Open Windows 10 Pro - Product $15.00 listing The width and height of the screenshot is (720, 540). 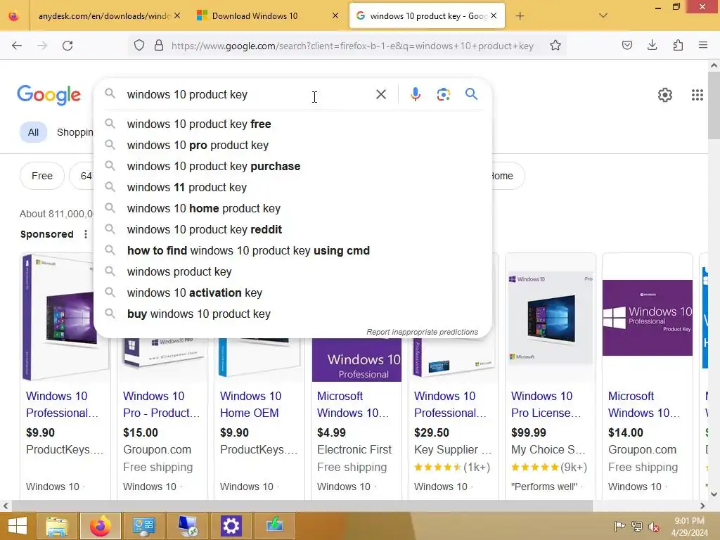[161, 404]
